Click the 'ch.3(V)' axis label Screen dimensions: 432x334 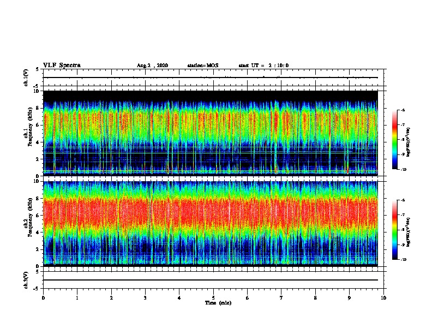tap(26, 280)
